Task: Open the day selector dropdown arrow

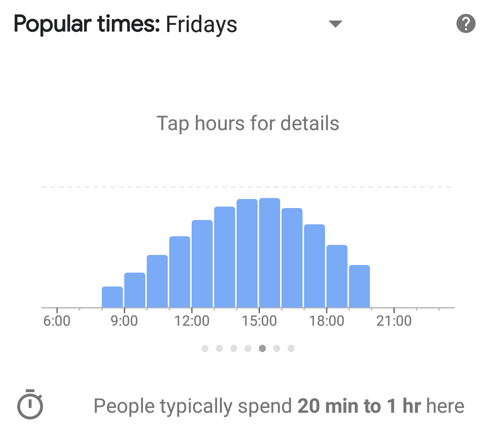Action: (x=336, y=24)
